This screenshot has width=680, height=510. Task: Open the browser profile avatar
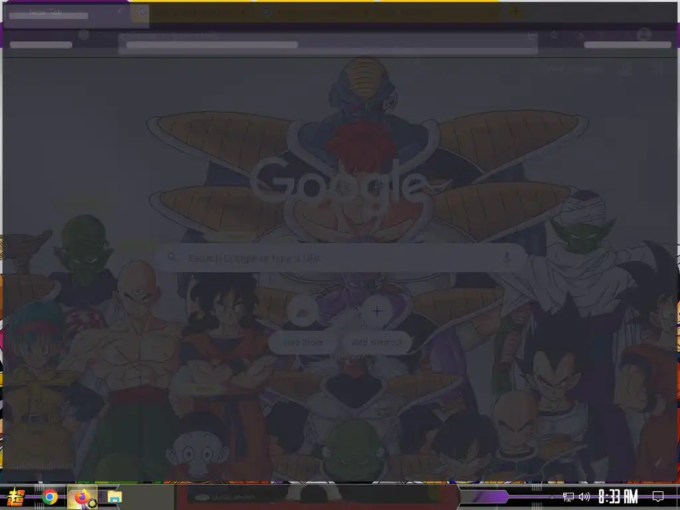pos(644,35)
